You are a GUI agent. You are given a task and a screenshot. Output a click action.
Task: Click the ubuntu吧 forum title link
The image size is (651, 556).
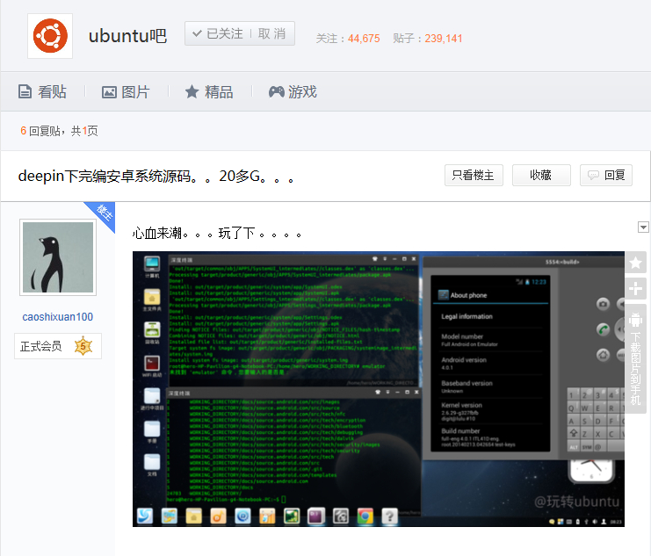point(127,36)
